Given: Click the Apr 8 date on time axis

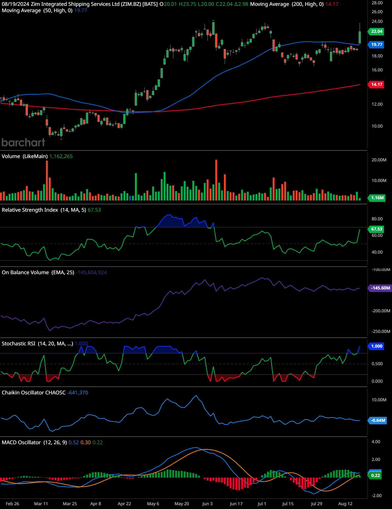Looking at the screenshot, I should [x=96, y=504].
